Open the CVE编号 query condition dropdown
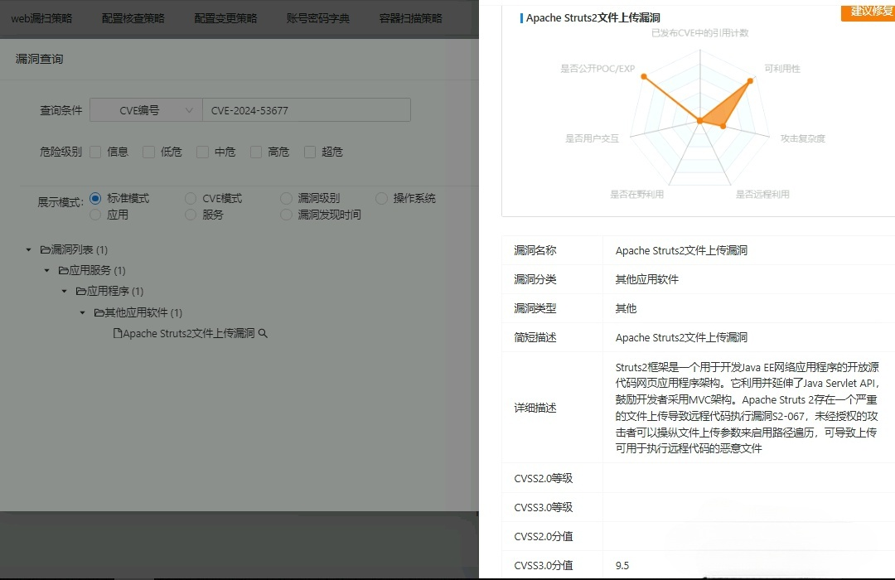895x580 pixels. click(145, 109)
